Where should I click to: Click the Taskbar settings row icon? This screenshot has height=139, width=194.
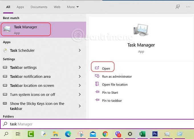pyautogui.click(x=5, y=67)
